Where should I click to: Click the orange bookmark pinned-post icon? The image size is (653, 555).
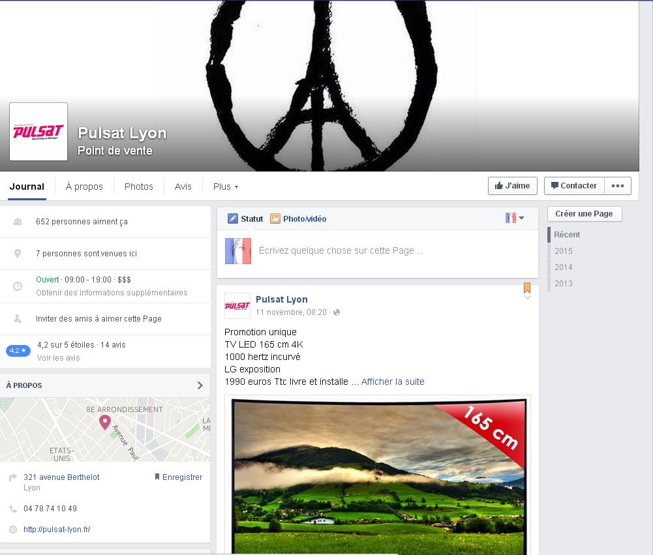point(527,288)
